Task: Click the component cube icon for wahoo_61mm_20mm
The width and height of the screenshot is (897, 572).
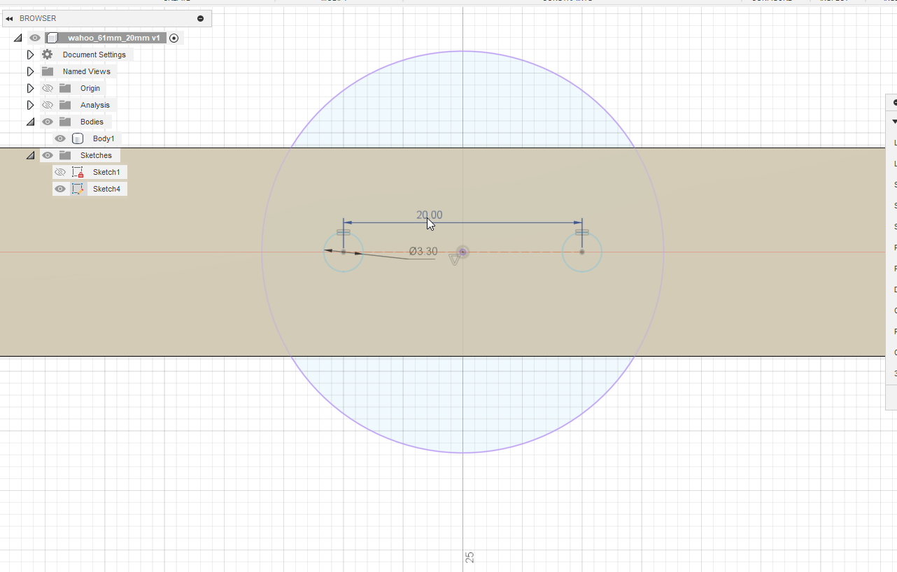Action: [x=52, y=38]
